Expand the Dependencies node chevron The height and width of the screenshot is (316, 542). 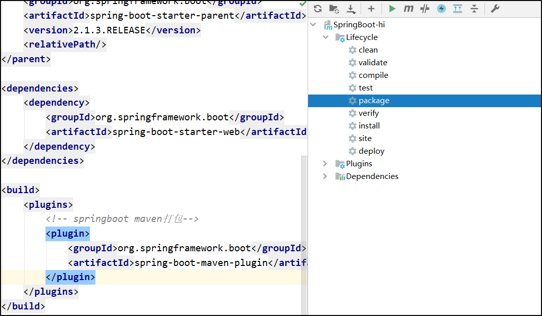pyautogui.click(x=325, y=176)
